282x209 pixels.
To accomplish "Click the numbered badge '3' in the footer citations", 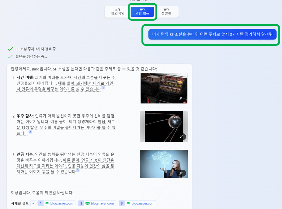I will click(x=122, y=203).
